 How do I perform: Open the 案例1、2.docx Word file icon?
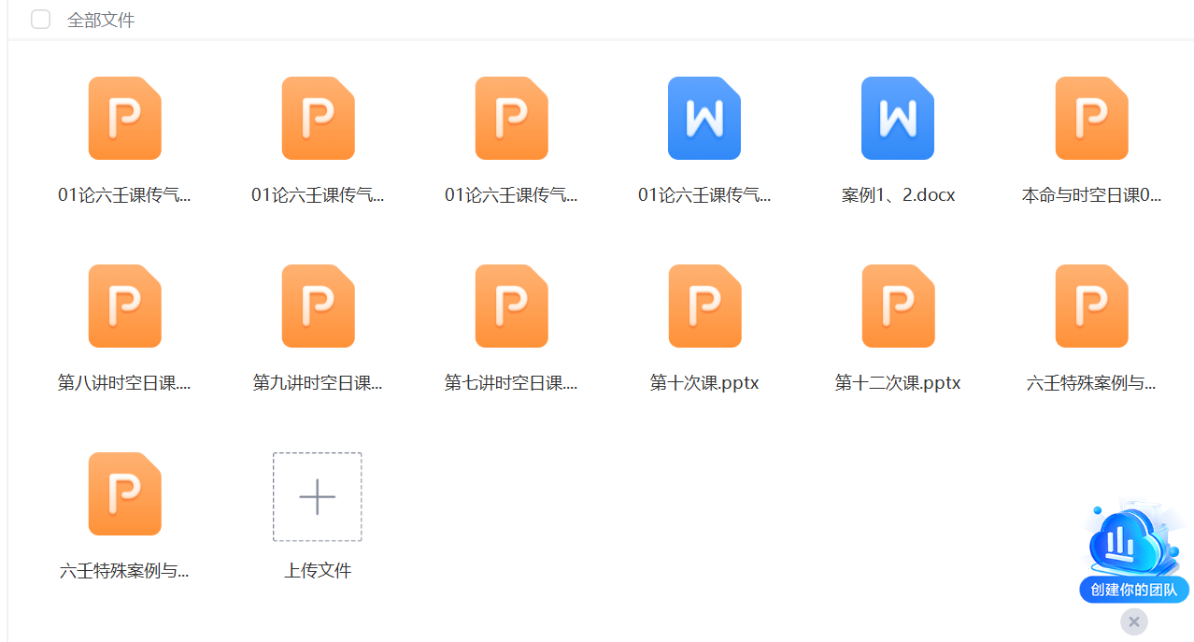pyautogui.click(x=897, y=119)
